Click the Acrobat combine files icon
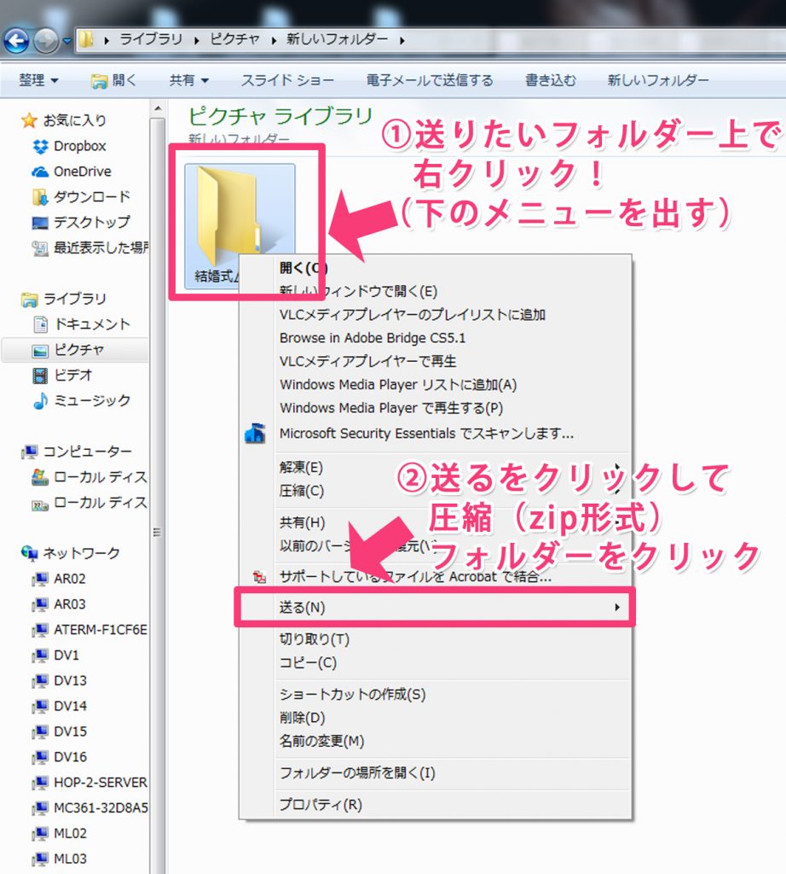This screenshot has height=874, width=786. [x=259, y=577]
